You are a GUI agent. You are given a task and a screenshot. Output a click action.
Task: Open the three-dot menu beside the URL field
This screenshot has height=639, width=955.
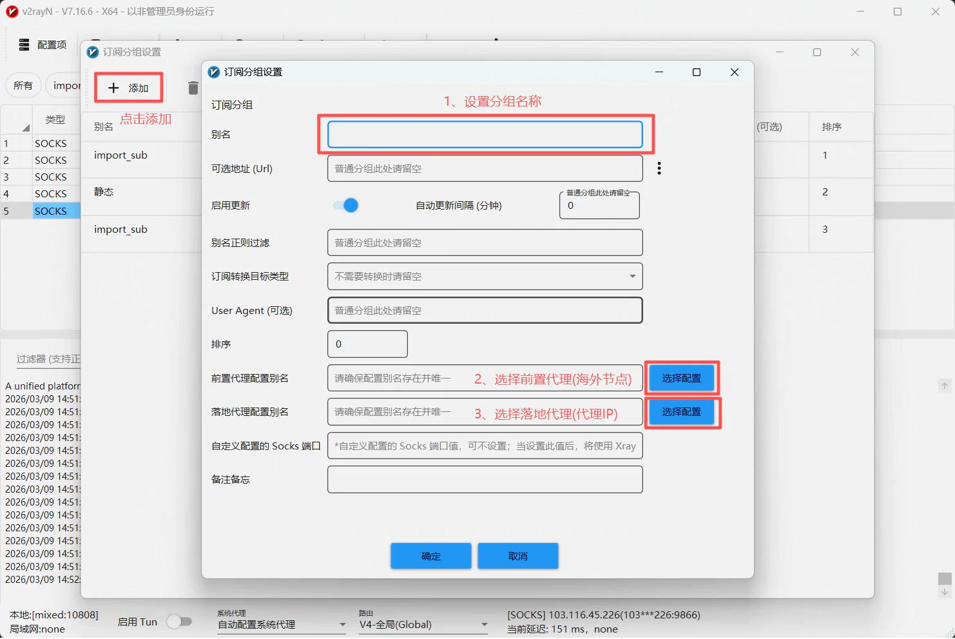coord(659,168)
